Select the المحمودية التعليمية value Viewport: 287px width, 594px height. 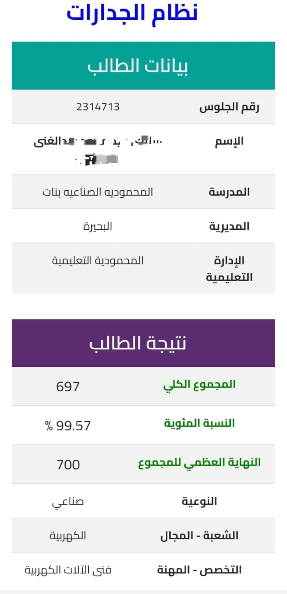click(98, 261)
